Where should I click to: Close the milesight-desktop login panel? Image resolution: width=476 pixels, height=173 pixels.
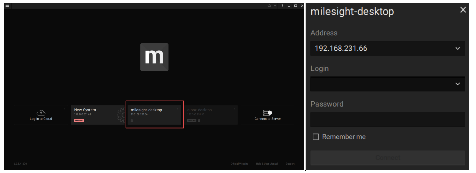pyautogui.click(x=463, y=10)
